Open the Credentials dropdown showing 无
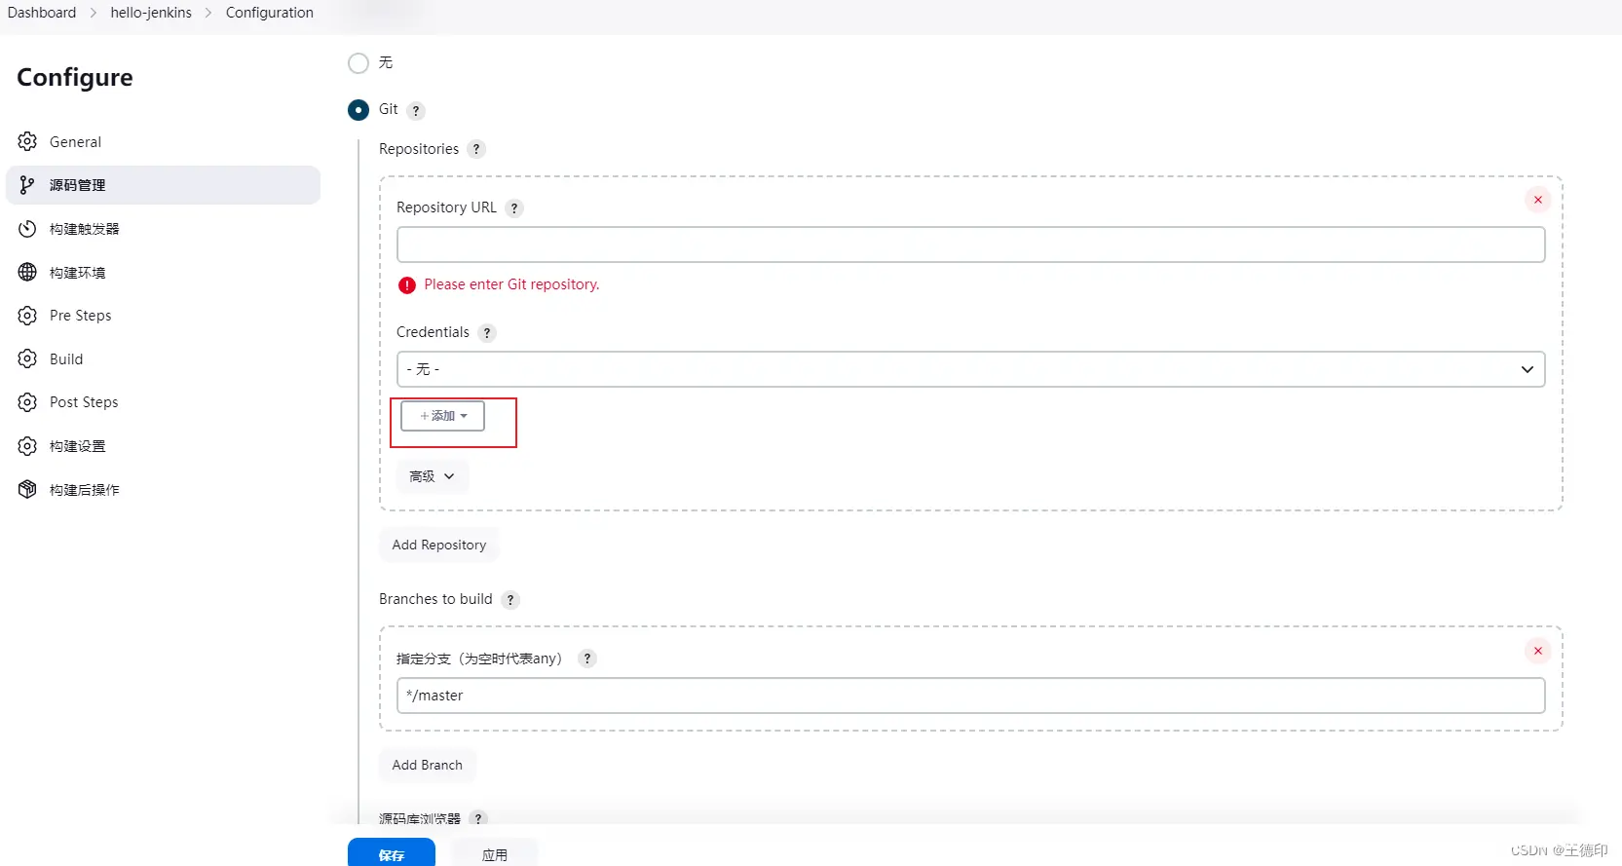Image resolution: width=1622 pixels, height=866 pixels. pos(970,369)
